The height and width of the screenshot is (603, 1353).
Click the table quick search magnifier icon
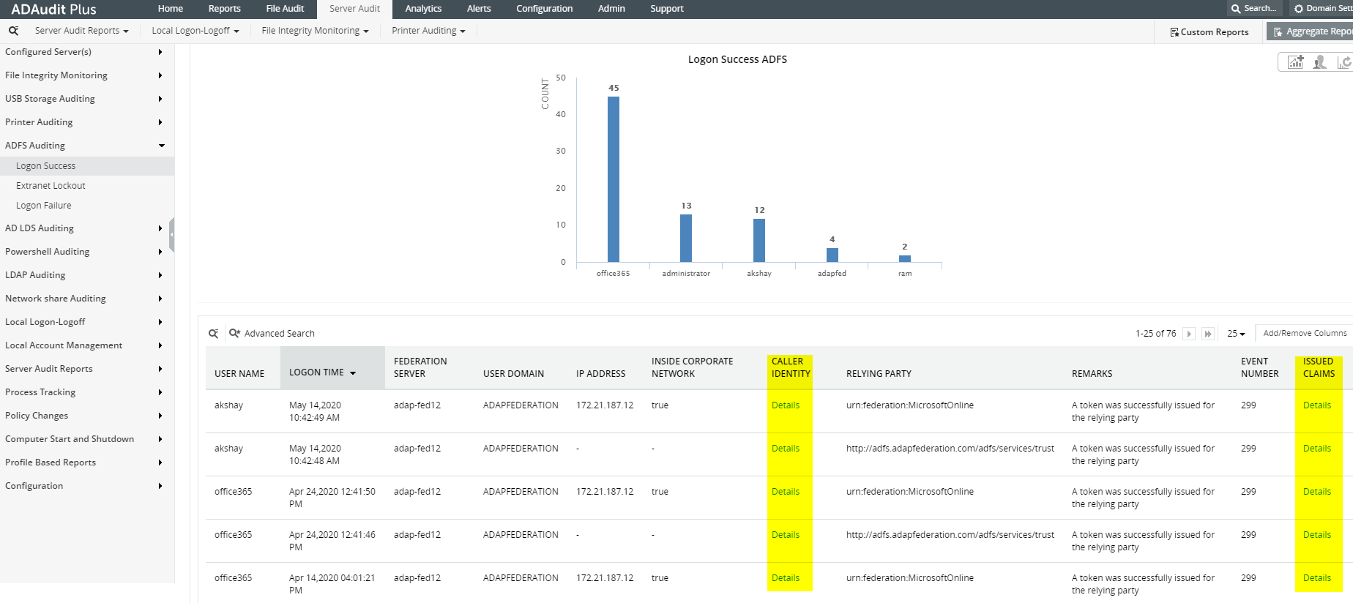(x=213, y=334)
